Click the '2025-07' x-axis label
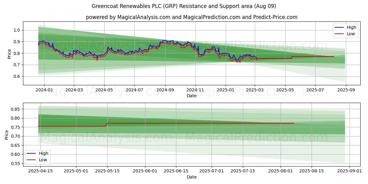The width and height of the screenshot is (368, 184). pyautogui.click(x=315, y=90)
